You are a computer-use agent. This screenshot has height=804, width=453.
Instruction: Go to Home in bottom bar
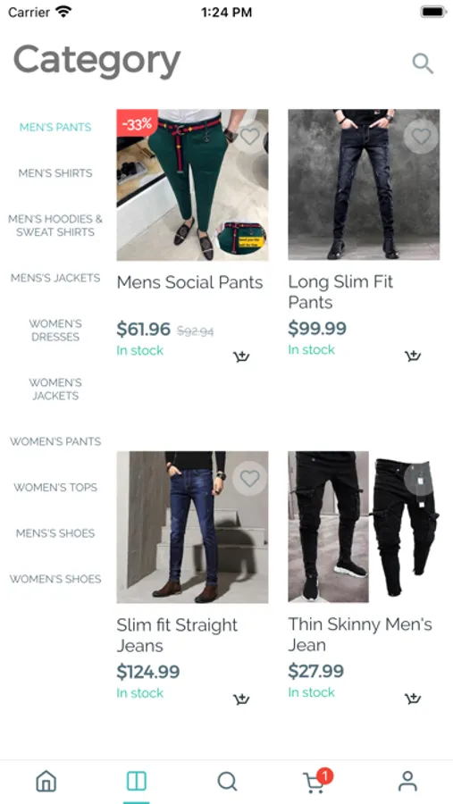[46, 782]
